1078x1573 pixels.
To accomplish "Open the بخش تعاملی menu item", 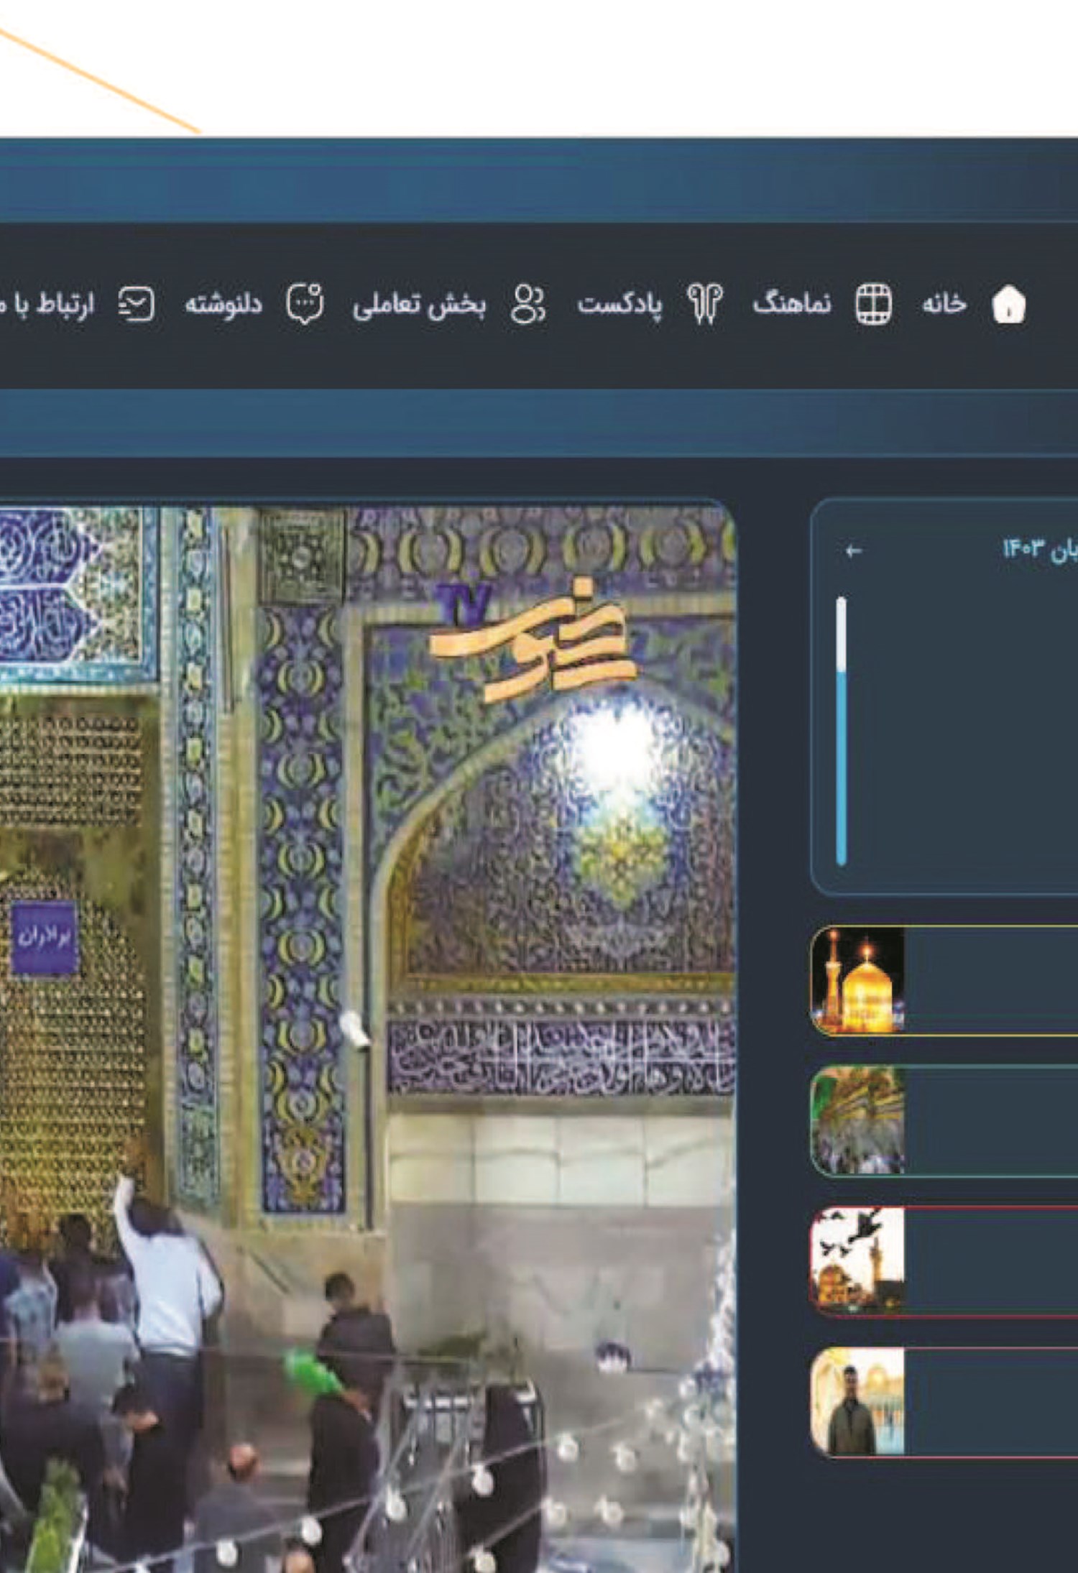I will pos(419,305).
